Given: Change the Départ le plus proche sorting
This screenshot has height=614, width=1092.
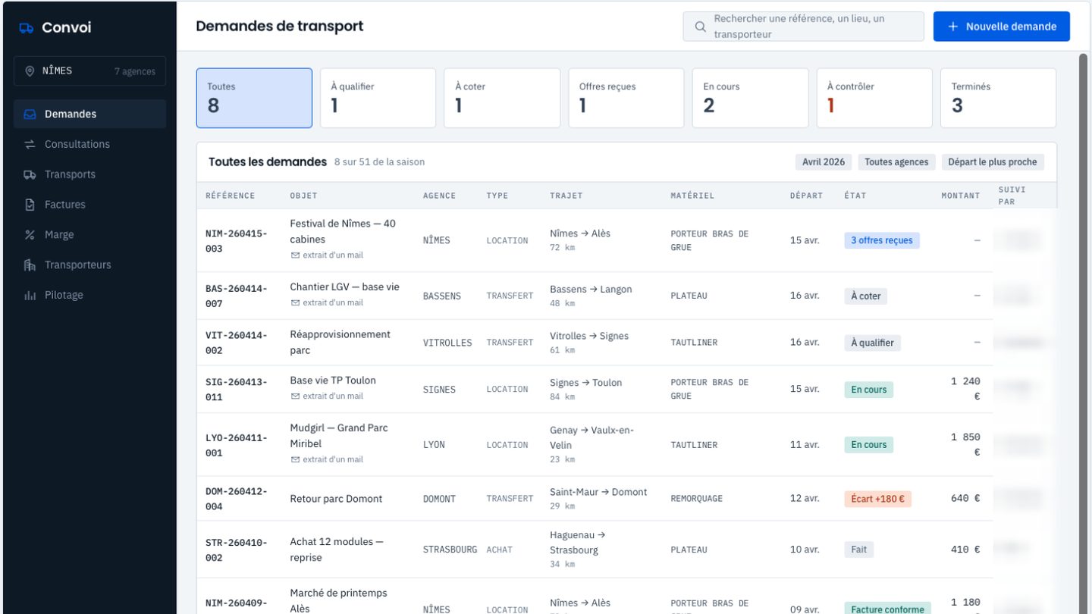Looking at the screenshot, I should click(x=993, y=162).
